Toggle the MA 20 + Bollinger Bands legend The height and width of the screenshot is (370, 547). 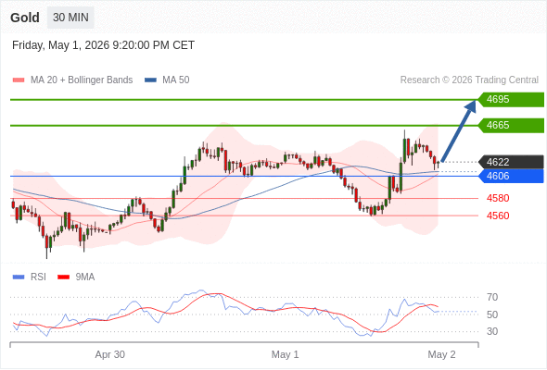point(72,80)
